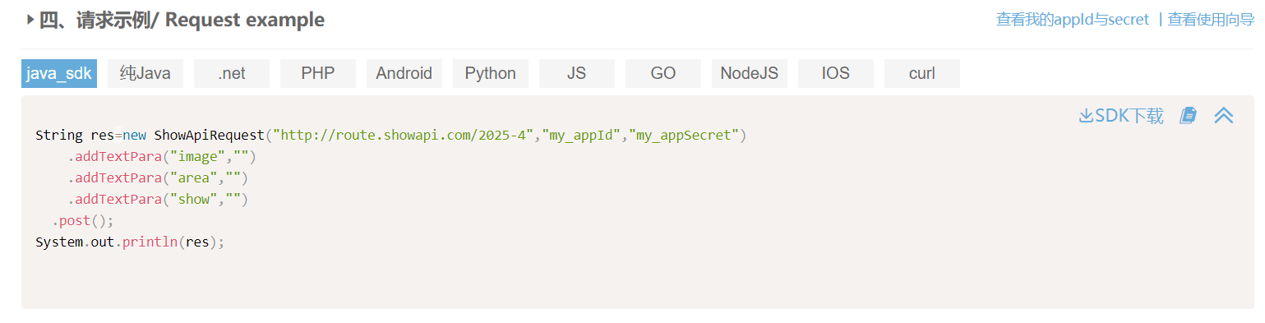Viewport: 1265px width, 323px height.
Task: Open the .net code example tab
Action: [232, 73]
